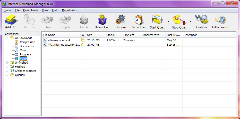Sort by File Name column header
This screenshot has width=240, height=119.
pos(61,35)
